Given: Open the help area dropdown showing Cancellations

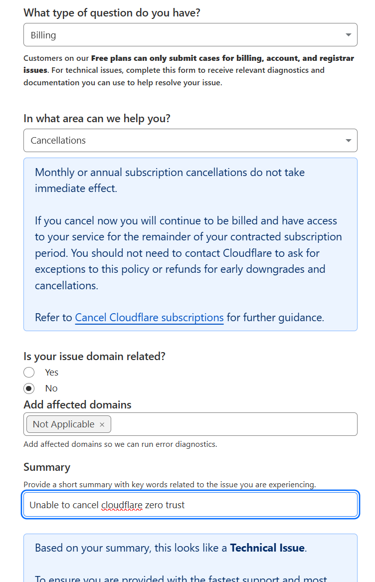Looking at the screenshot, I should tap(190, 141).
